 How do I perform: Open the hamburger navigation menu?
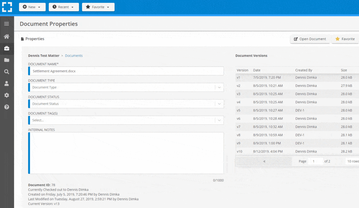point(6,24)
